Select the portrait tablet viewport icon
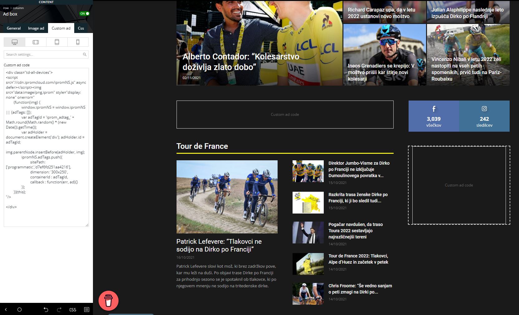Image resolution: width=519 pixels, height=315 pixels. pyautogui.click(x=57, y=42)
